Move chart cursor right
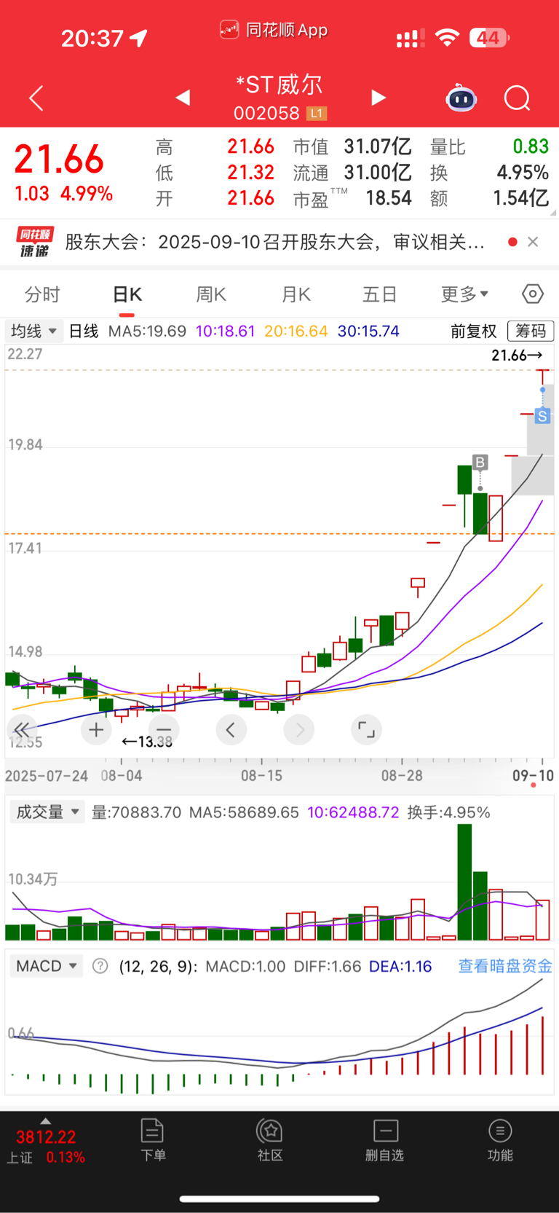 (x=299, y=729)
